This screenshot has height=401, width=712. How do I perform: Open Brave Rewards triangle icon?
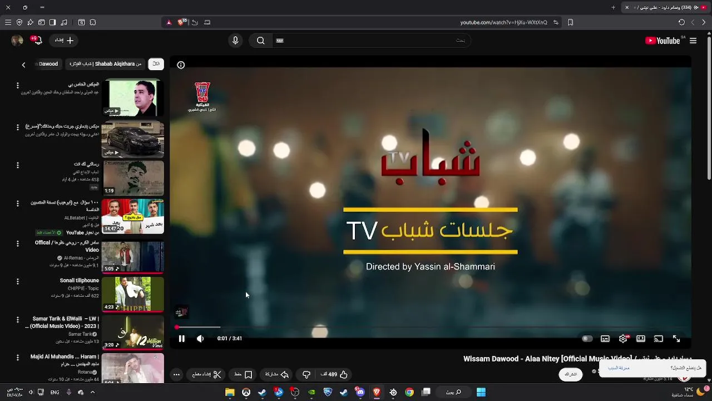(169, 22)
